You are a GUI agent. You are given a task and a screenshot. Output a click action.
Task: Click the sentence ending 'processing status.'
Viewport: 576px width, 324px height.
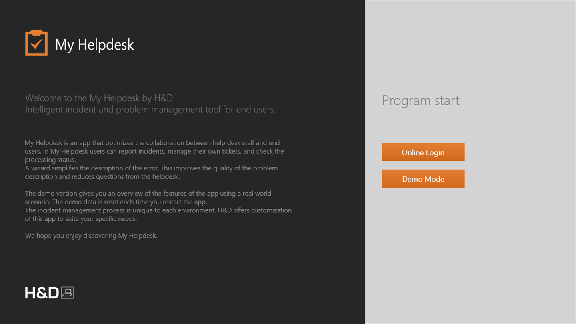50,160
